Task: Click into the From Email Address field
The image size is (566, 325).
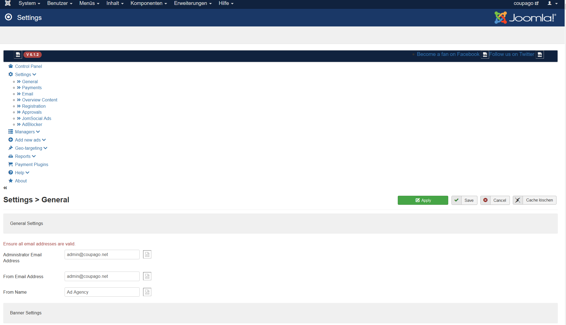Action: click(102, 276)
